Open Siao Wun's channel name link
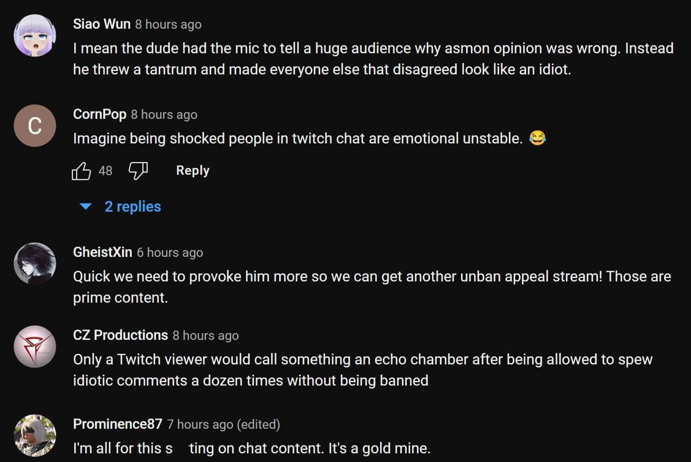 pos(101,24)
